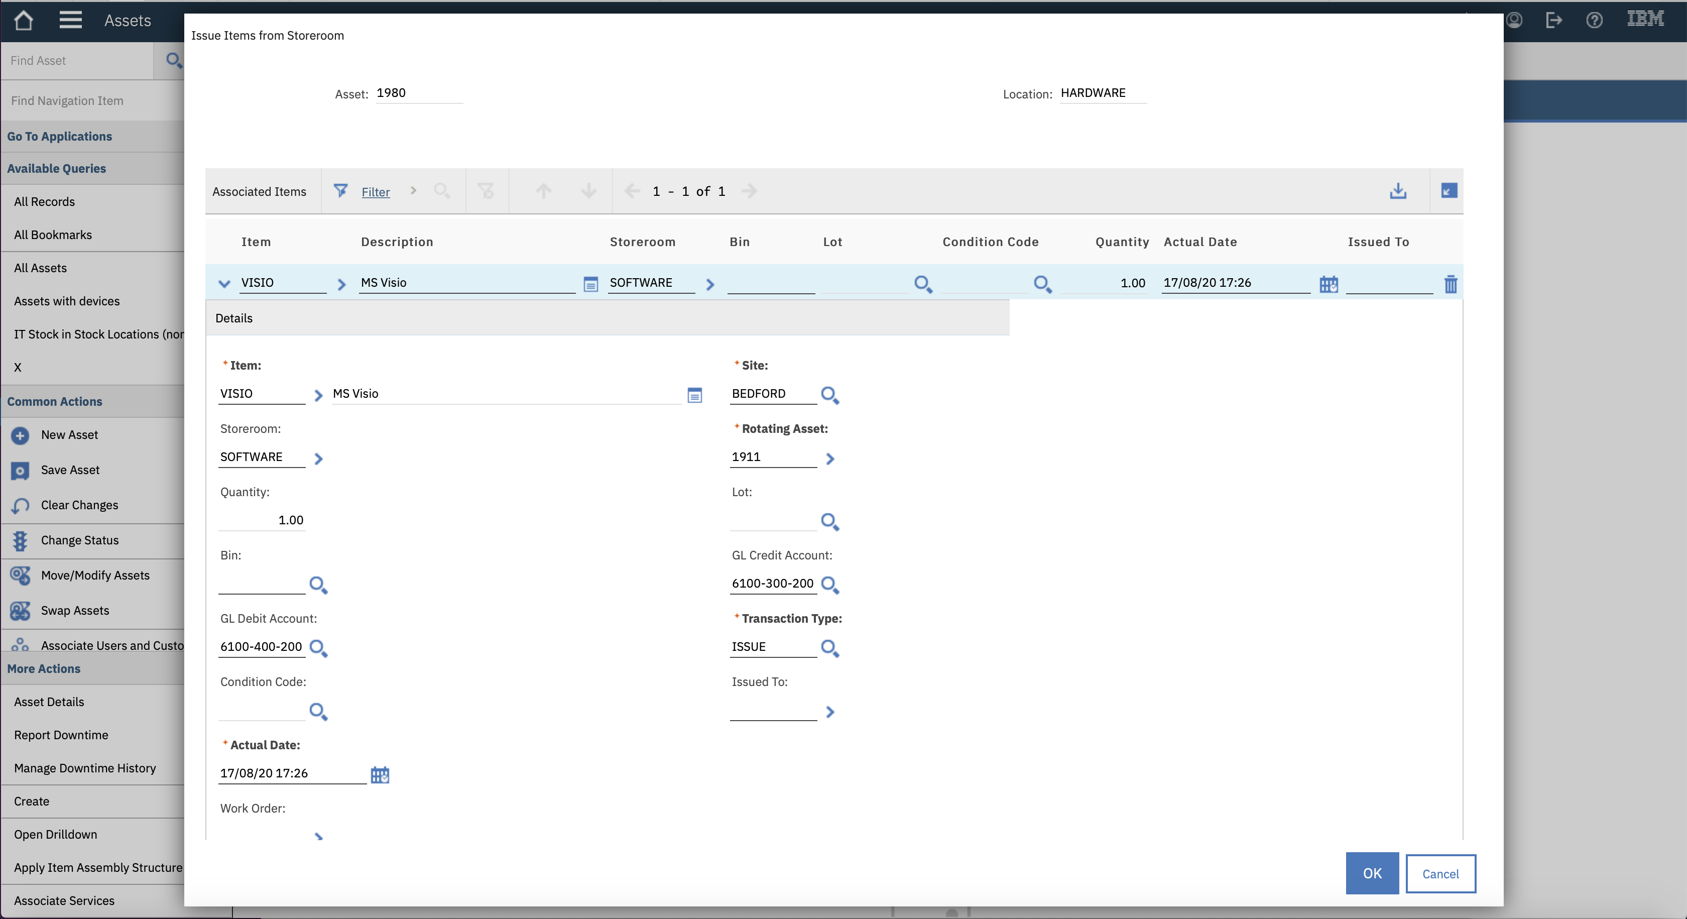1687x919 pixels.
Task: Click the trash icon to delete VISIO row
Action: [x=1450, y=284]
